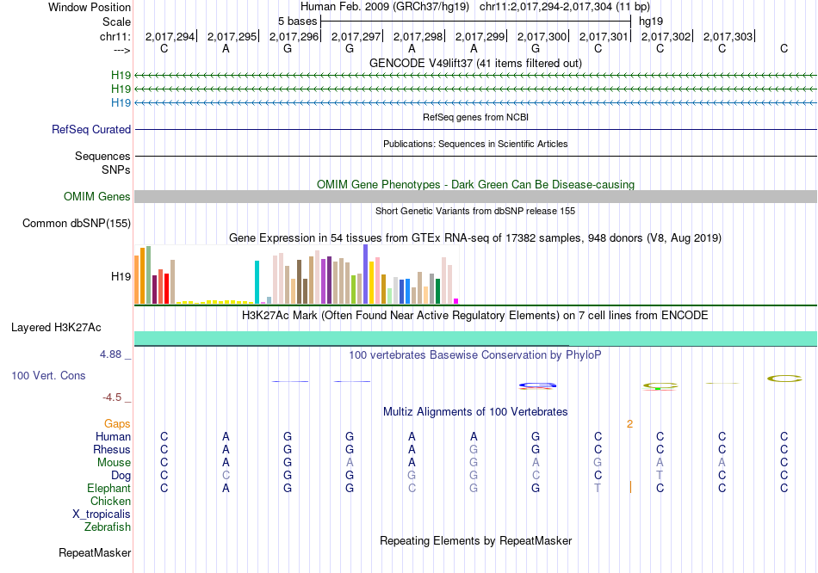Click 'RefSeq genes from NCBI' track title
This screenshot has height=573, width=818.
click(475, 117)
